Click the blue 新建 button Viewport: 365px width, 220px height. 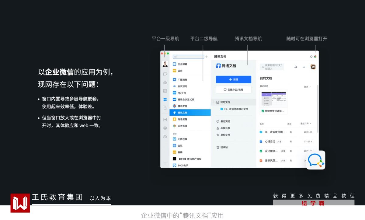[x=234, y=79]
